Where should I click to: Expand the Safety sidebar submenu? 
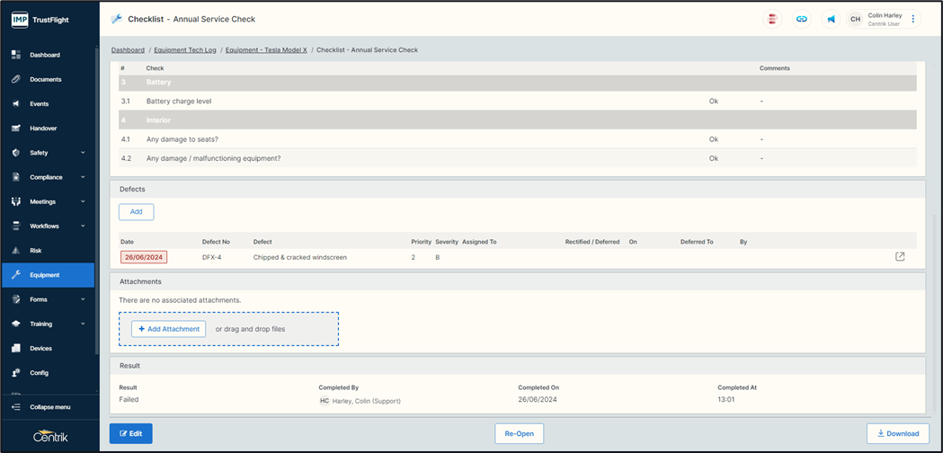pyautogui.click(x=83, y=153)
